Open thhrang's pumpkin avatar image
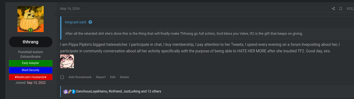 coord(31,19)
